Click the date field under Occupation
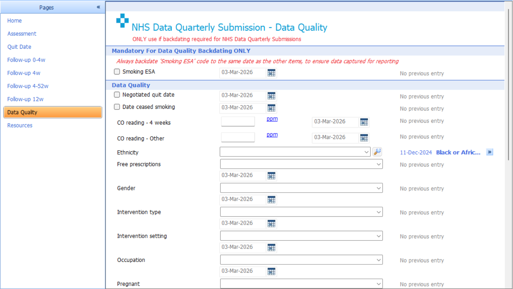 point(243,271)
